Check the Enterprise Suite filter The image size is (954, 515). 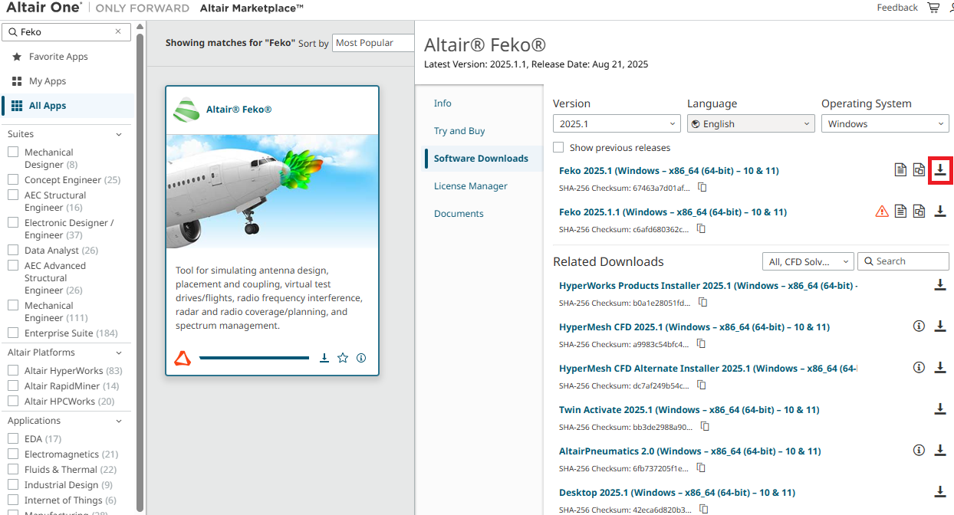click(13, 333)
